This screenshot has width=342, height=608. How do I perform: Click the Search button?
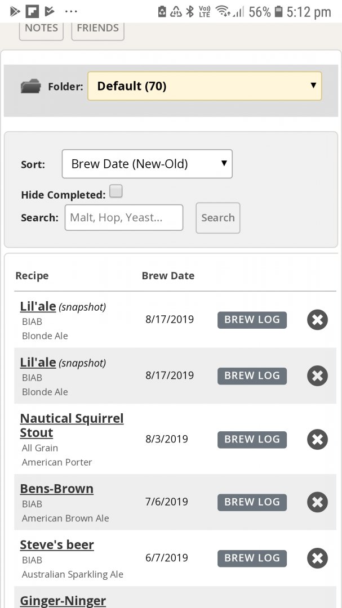[218, 218]
